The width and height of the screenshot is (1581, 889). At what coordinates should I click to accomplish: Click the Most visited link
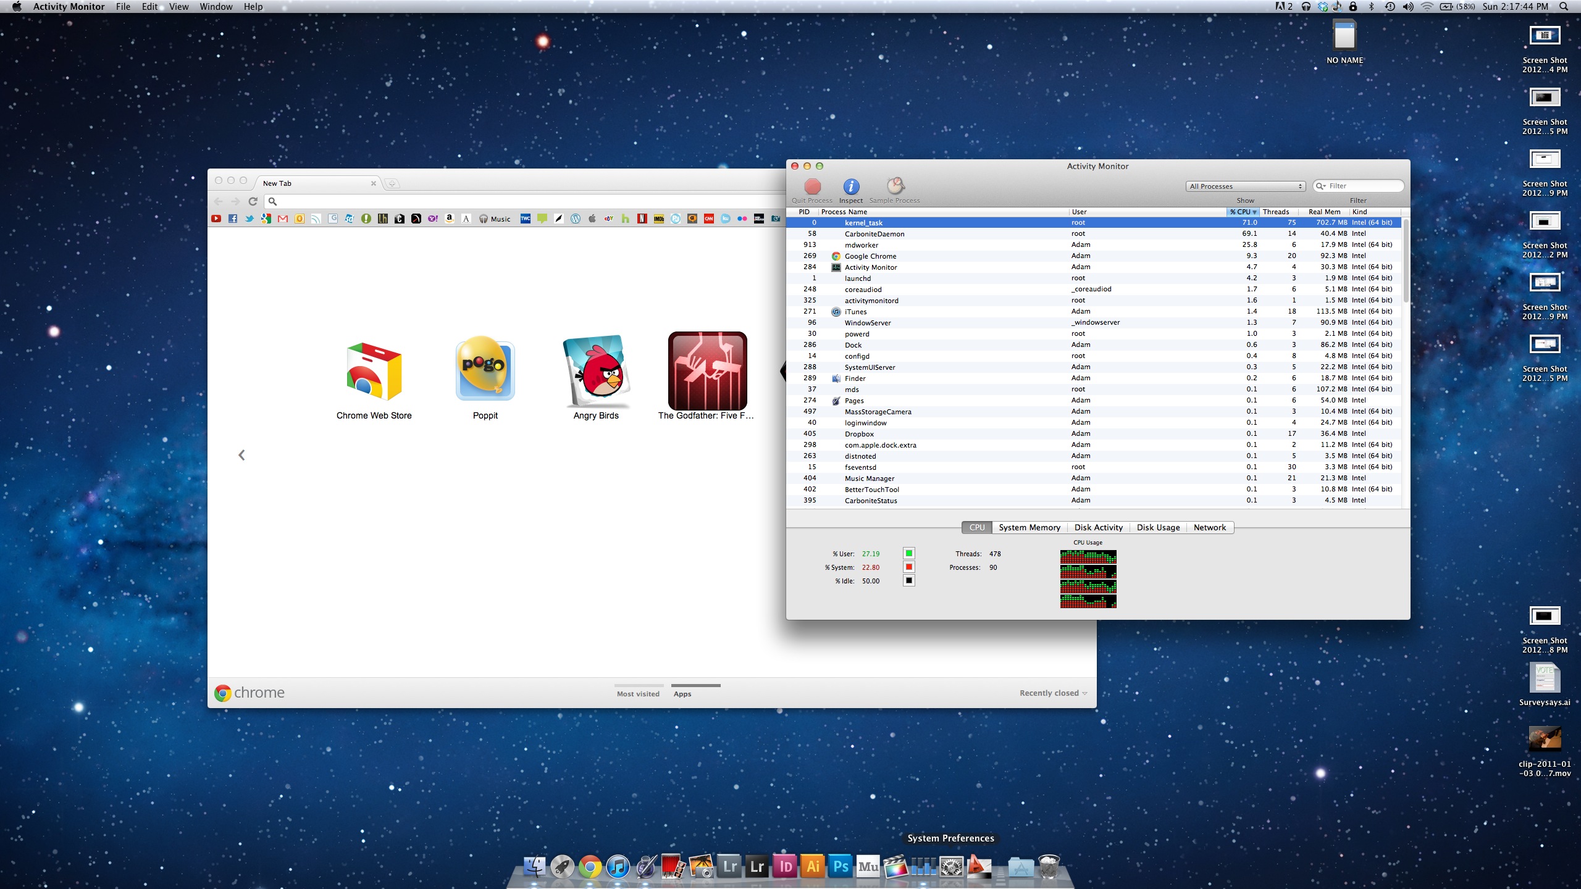point(638,694)
